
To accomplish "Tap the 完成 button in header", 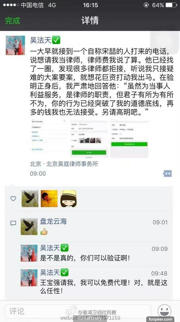I will tap(12, 21).
